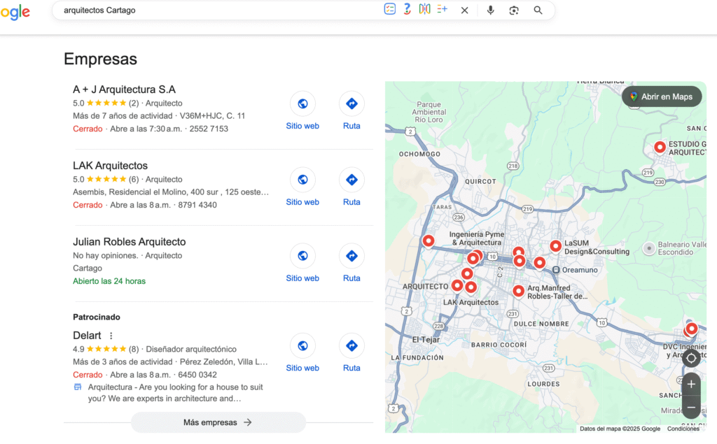The height and width of the screenshot is (444, 717).
Task: Click the map's my-location target button
Action: 691,359
